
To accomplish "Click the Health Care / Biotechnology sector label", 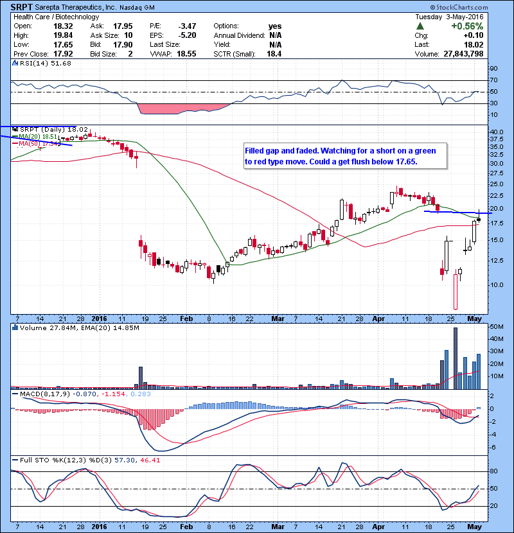I will [x=56, y=17].
